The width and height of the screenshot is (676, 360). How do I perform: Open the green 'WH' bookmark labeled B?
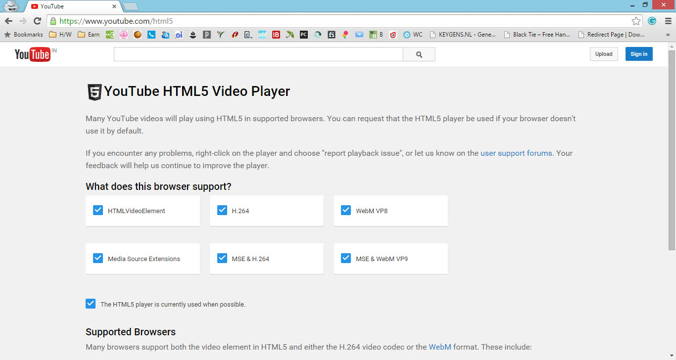coord(376,35)
